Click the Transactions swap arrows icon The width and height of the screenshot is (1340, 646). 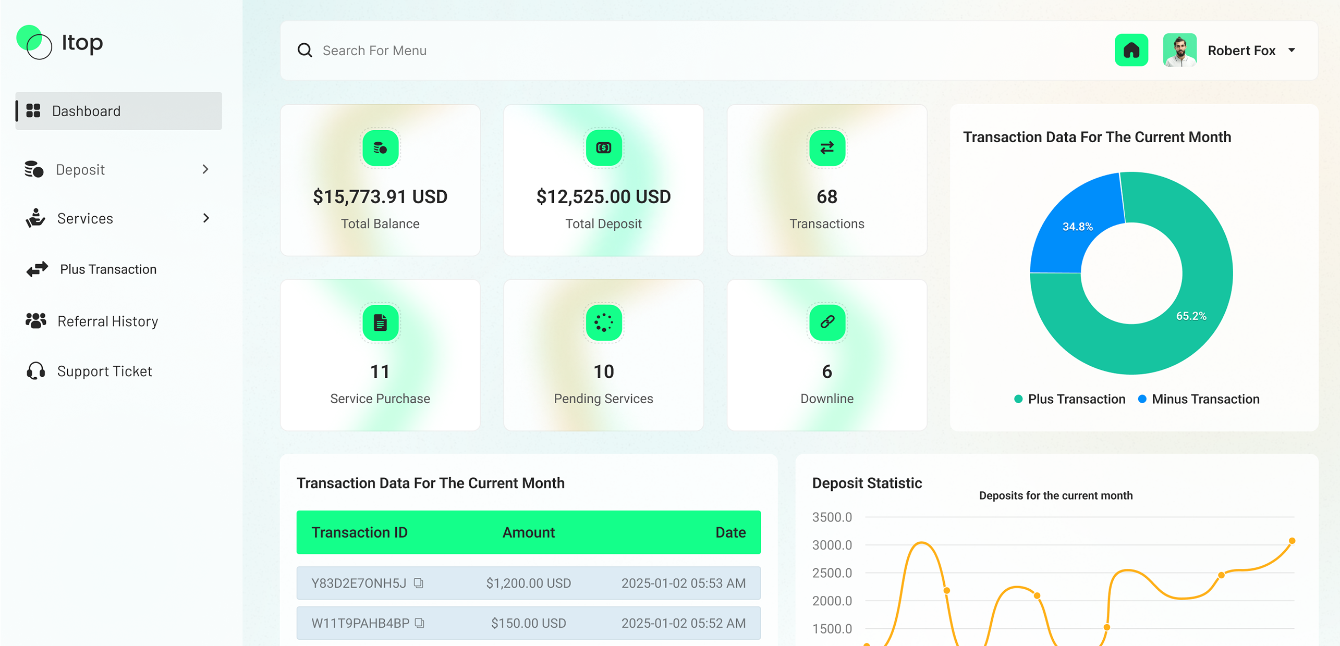[826, 148]
